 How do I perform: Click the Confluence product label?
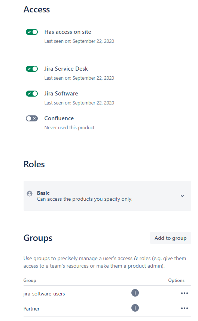click(x=59, y=118)
